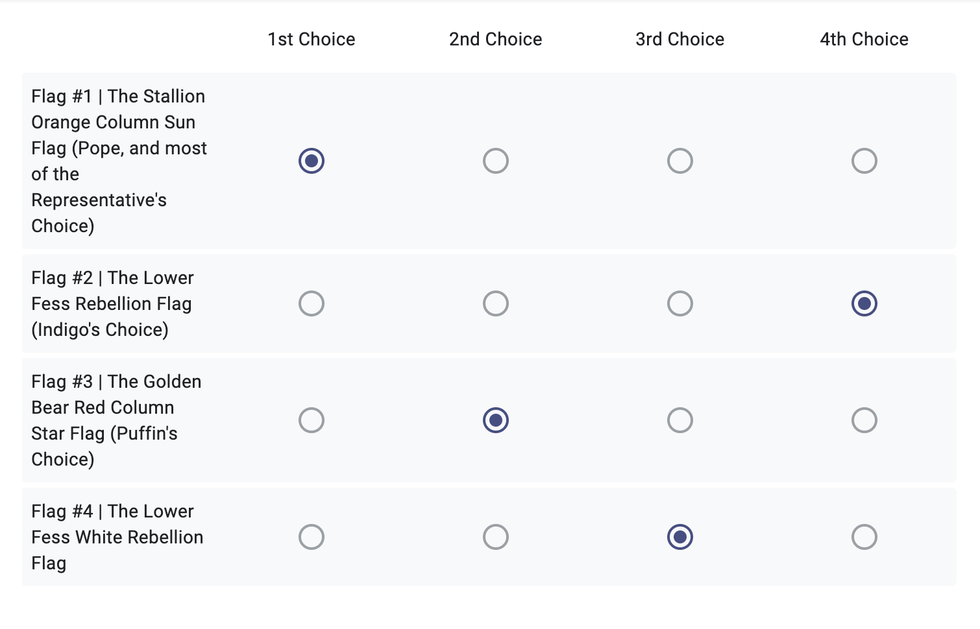This screenshot has height=629, width=980.
Task: Mark Flag #3 Golden Bear as 4th Choice
Action: 864,420
